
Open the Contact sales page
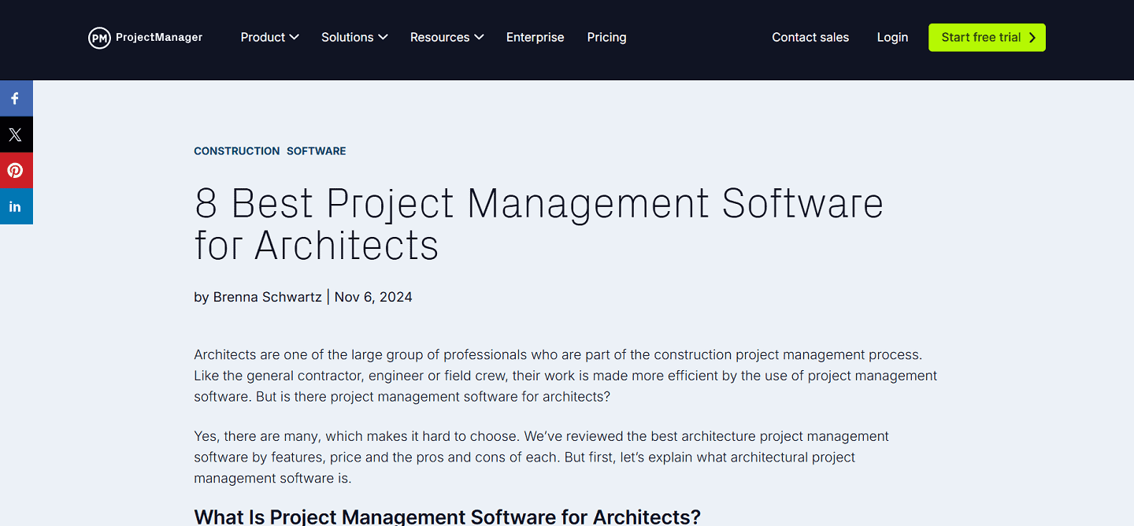click(810, 37)
